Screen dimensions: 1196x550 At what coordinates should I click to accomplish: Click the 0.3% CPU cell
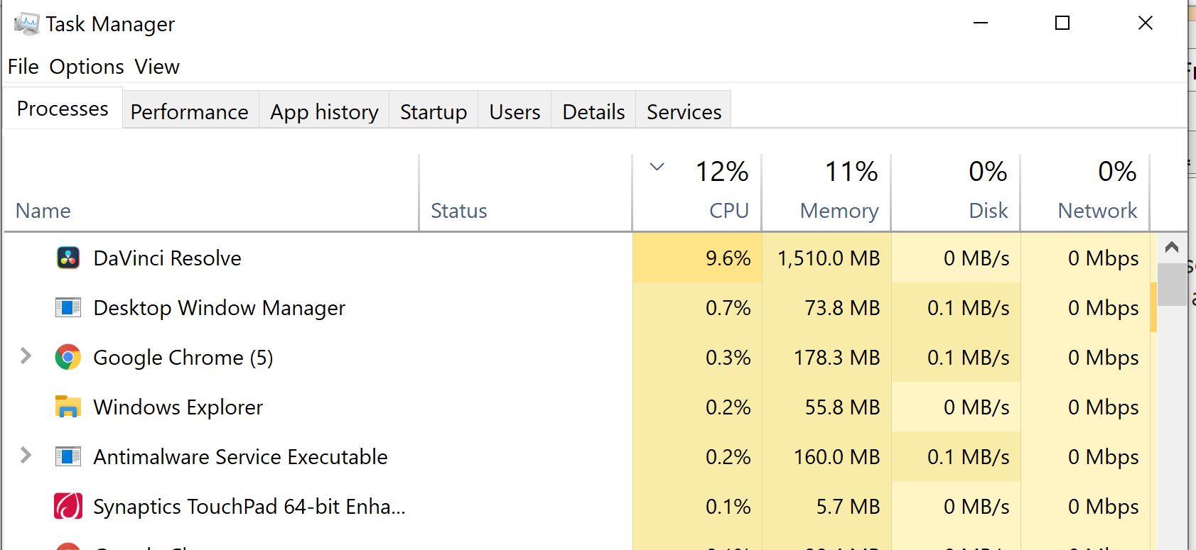click(697, 357)
